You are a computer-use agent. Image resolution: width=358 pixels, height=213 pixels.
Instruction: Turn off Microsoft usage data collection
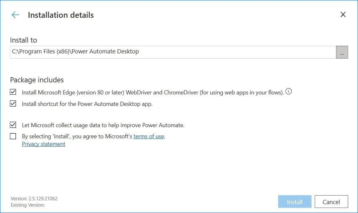[13, 125]
